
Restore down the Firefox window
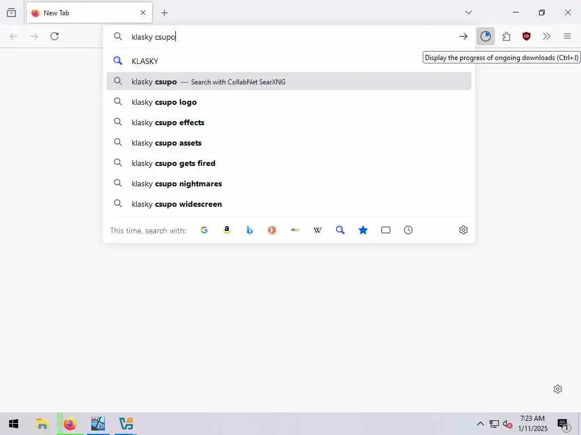[x=542, y=12]
